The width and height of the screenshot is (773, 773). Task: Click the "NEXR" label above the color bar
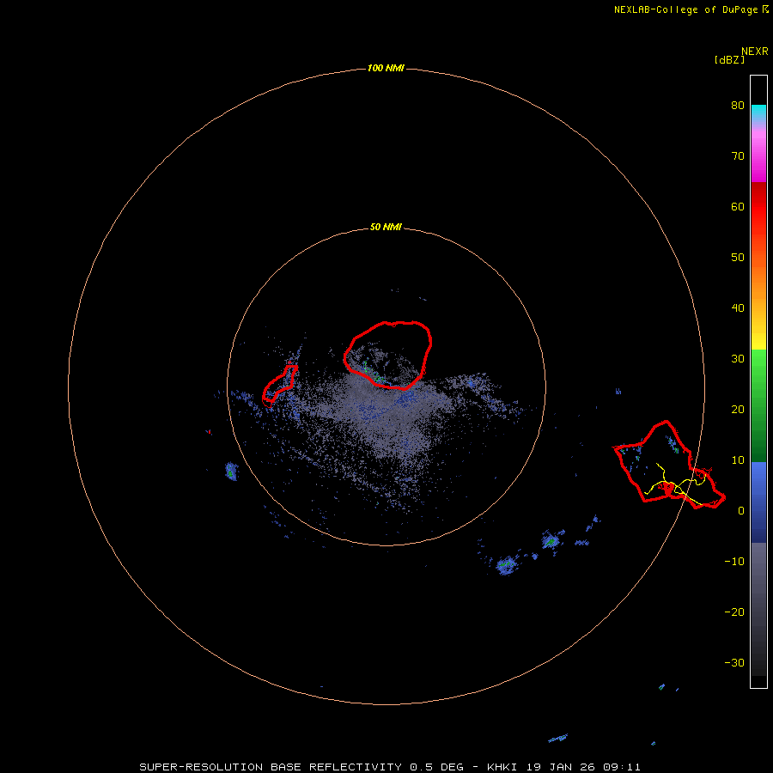pyautogui.click(x=754, y=52)
